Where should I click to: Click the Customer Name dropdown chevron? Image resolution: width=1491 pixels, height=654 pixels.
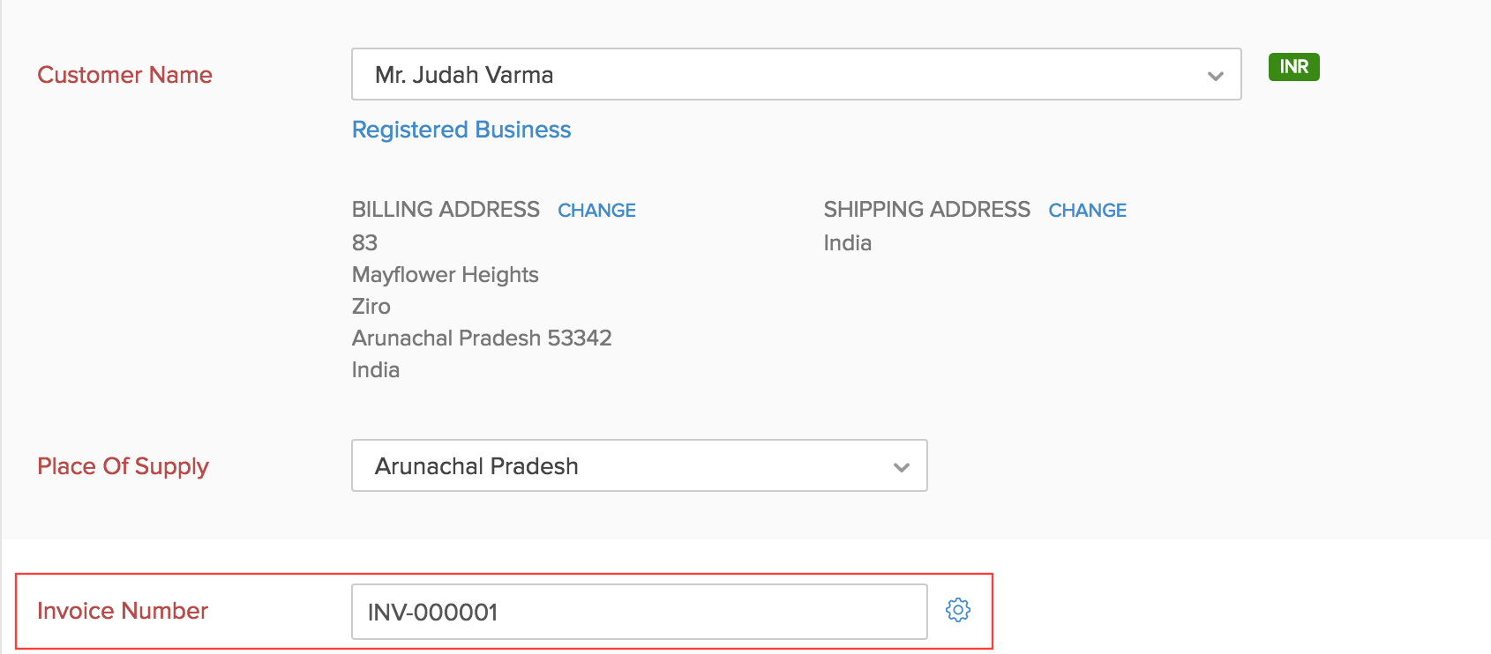pos(1218,75)
